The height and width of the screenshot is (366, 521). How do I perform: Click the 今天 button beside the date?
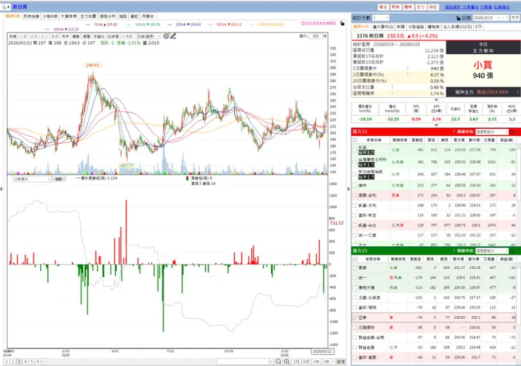tap(515, 18)
